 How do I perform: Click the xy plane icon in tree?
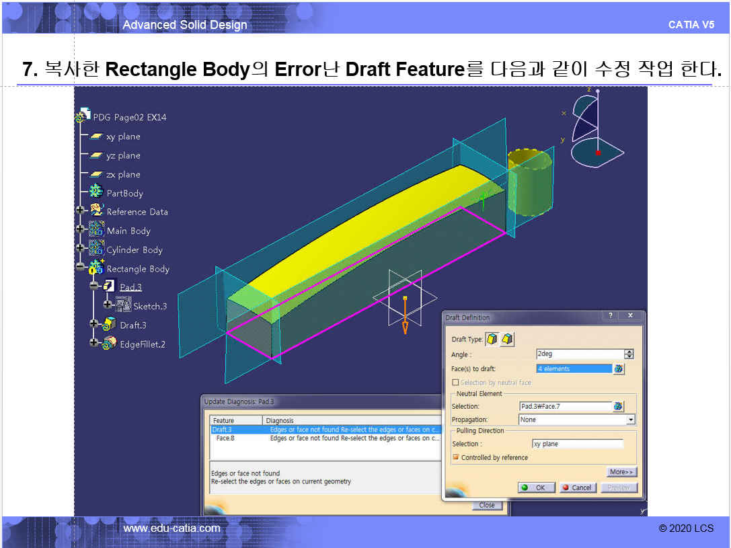coord(96,136)
